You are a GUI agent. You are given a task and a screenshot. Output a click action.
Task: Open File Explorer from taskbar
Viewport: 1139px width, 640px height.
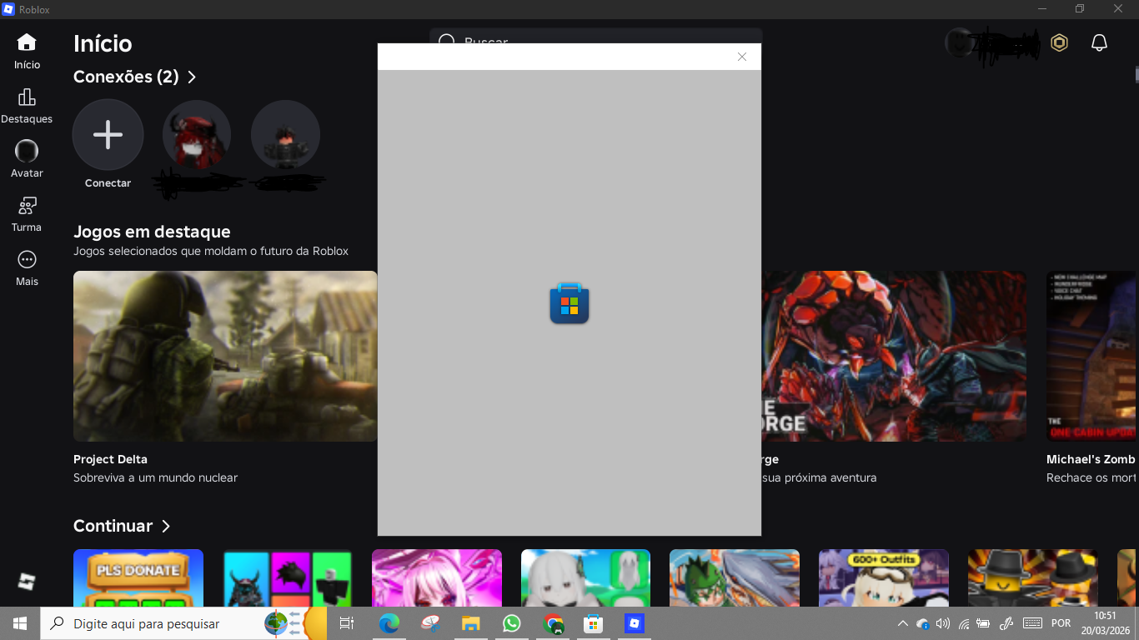[x=470, y=623]
